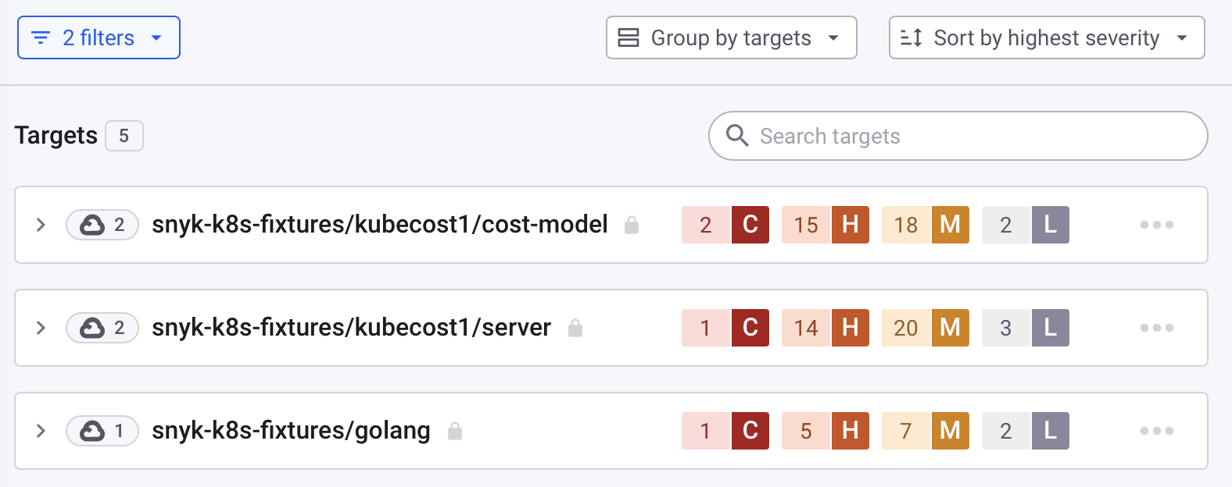
Task: Click the critical severity badge for cost-model
Action: 725,225
